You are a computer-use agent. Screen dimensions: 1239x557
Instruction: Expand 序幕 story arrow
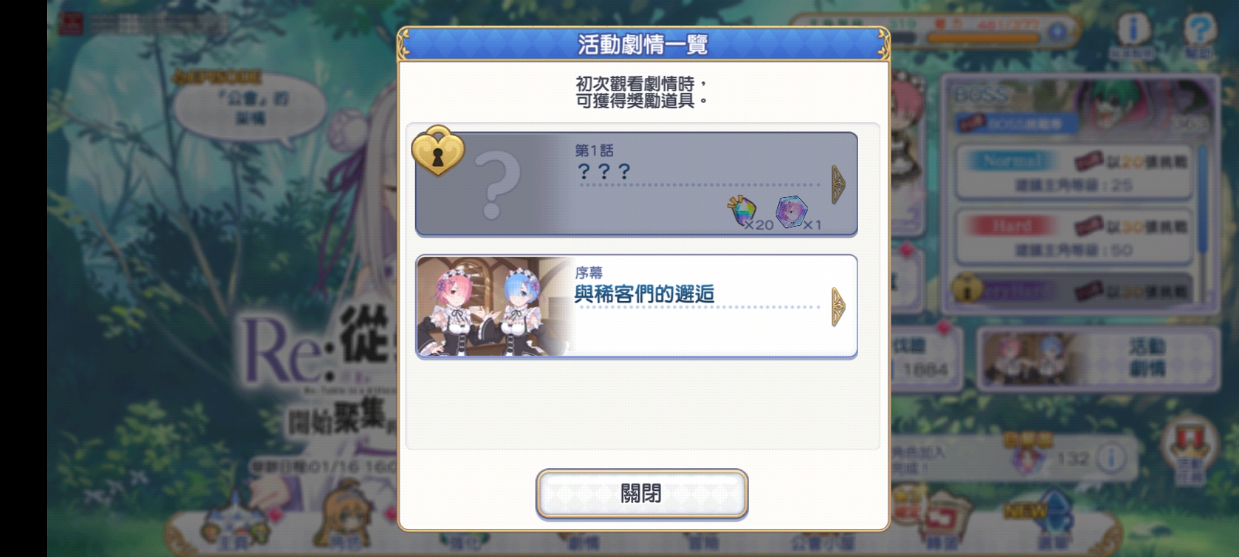click(838, 307)
